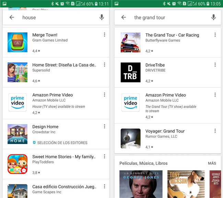Open the 'DriveTribe' title
Image resolution: width=223 pixels, height=198 pixels.
coord(155,65)
